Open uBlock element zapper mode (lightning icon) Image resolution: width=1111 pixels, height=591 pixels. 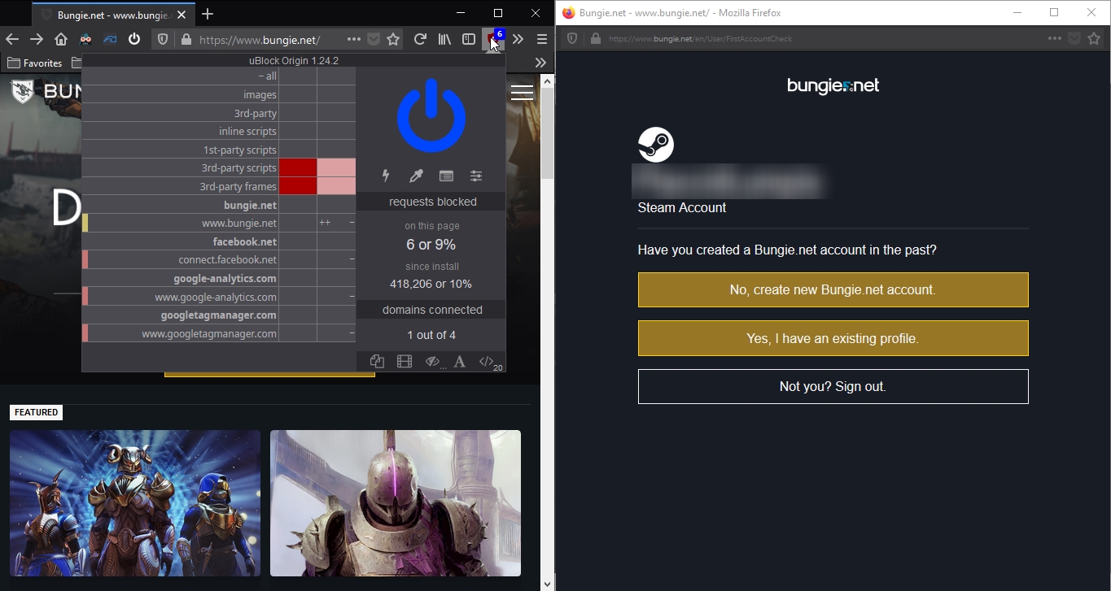click(386, 176)
